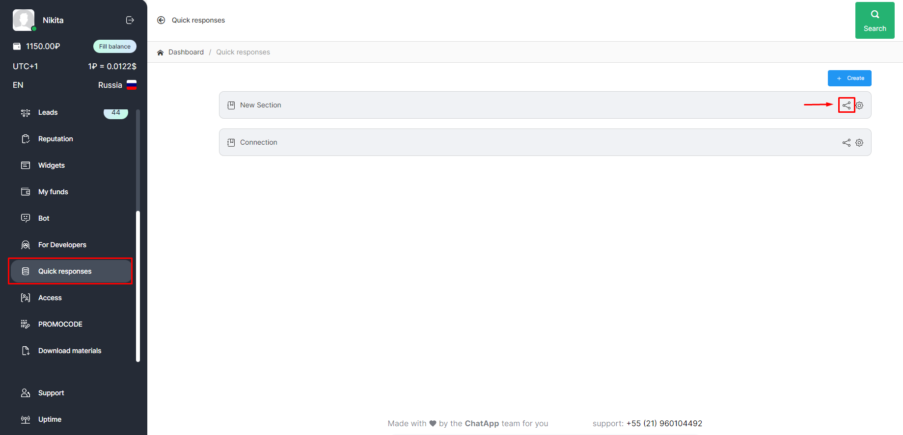The width and height of the screenshot is (903, 435).
Task: Click the blue Create button
Action: point(849,78)
